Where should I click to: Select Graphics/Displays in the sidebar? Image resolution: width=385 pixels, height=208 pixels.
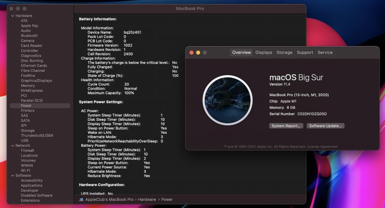37,80
